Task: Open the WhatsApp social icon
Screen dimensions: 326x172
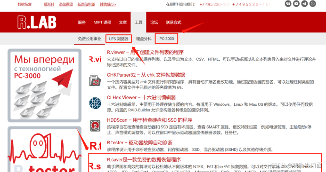Action: (x=312, y=4)
